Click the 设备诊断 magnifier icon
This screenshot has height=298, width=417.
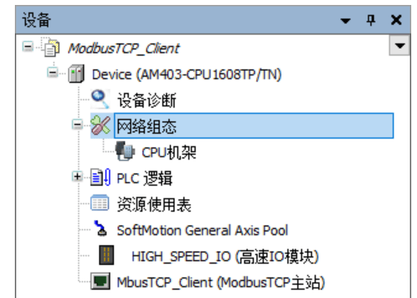tap(100, 99)
